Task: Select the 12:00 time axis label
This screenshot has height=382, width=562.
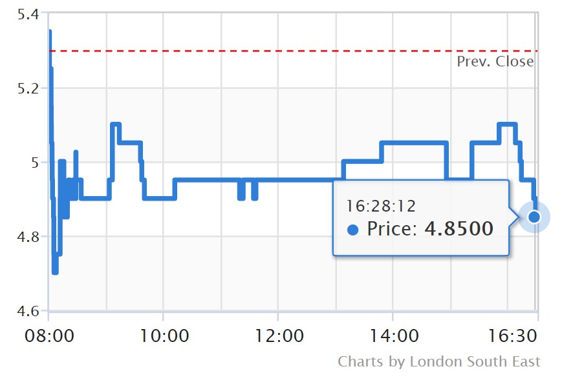Action: (x=277, y=336)
